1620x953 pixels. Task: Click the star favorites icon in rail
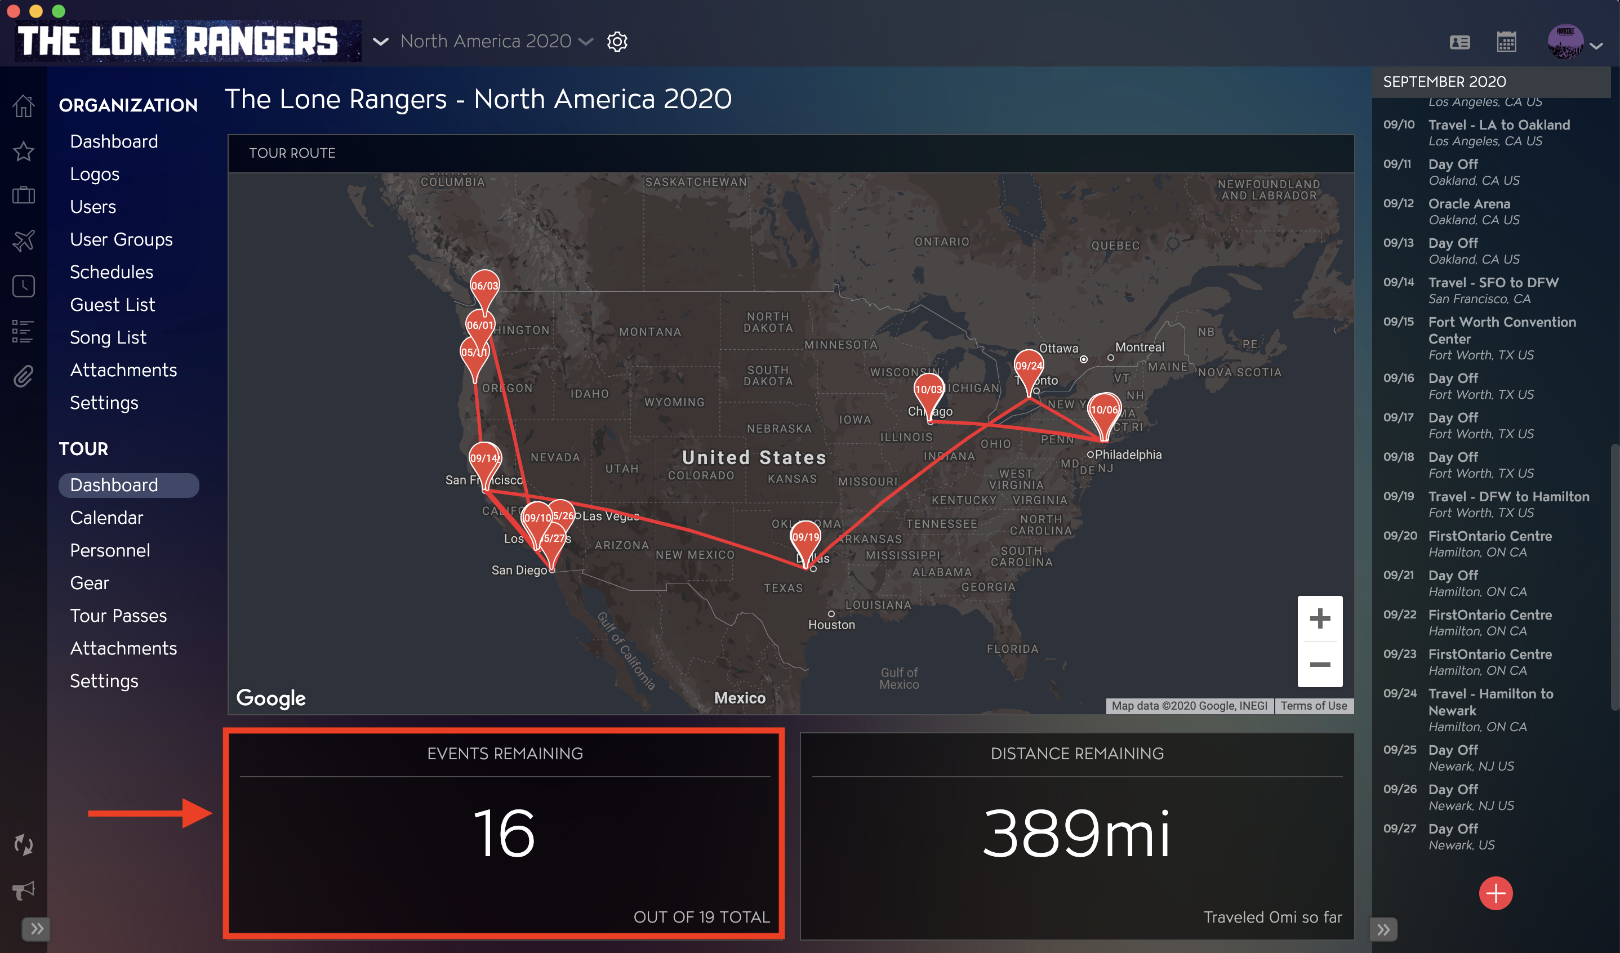24,151
